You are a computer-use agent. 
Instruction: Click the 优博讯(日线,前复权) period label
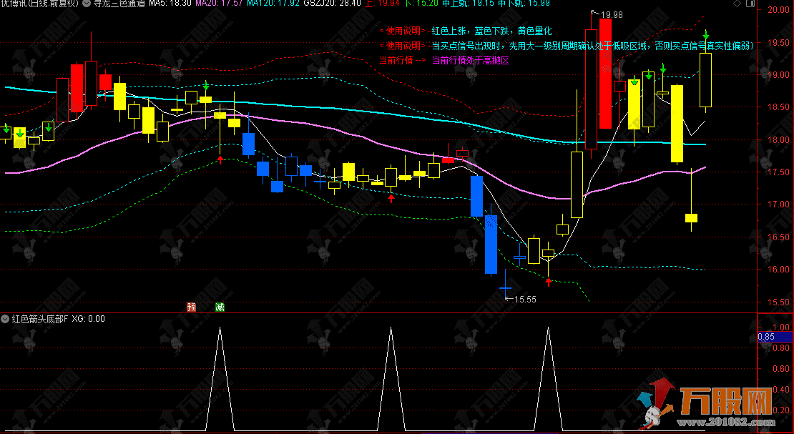click(39, 3)
